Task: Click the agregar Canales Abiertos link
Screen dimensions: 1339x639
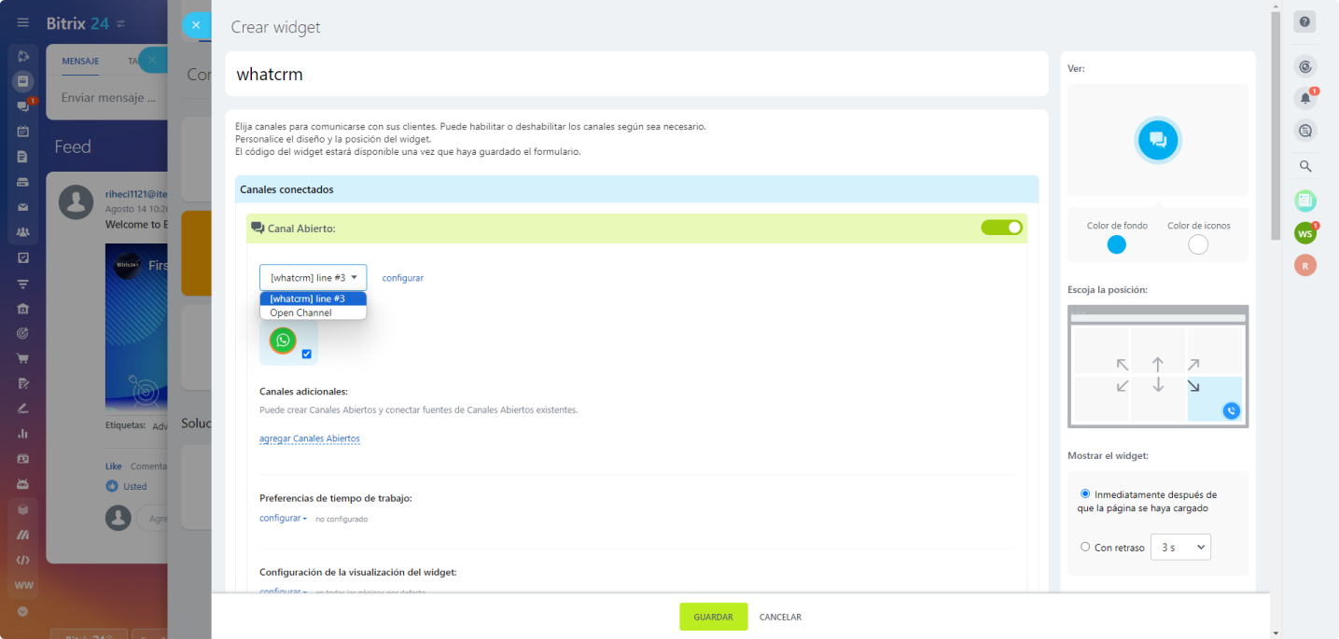Action: [x=310, y=438]
